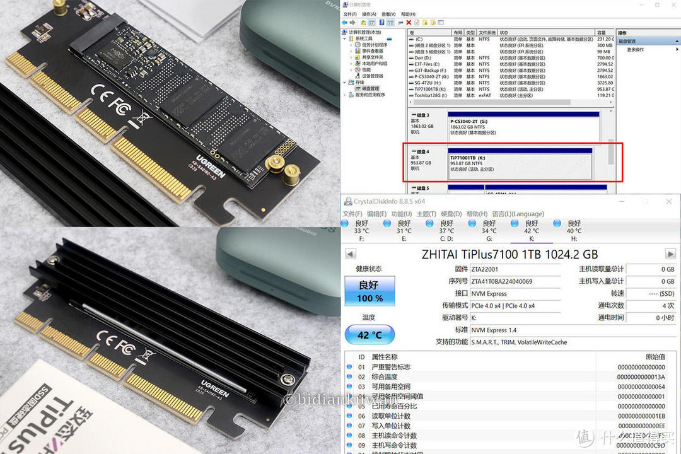
Task: Select 计算机管理(本地) root node
Action: 361,32
